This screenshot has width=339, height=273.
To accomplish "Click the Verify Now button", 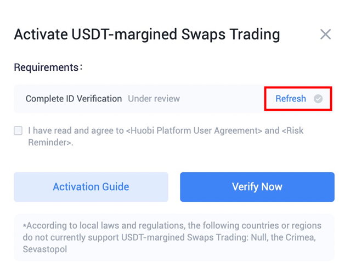I will click(x=257, y=187).
